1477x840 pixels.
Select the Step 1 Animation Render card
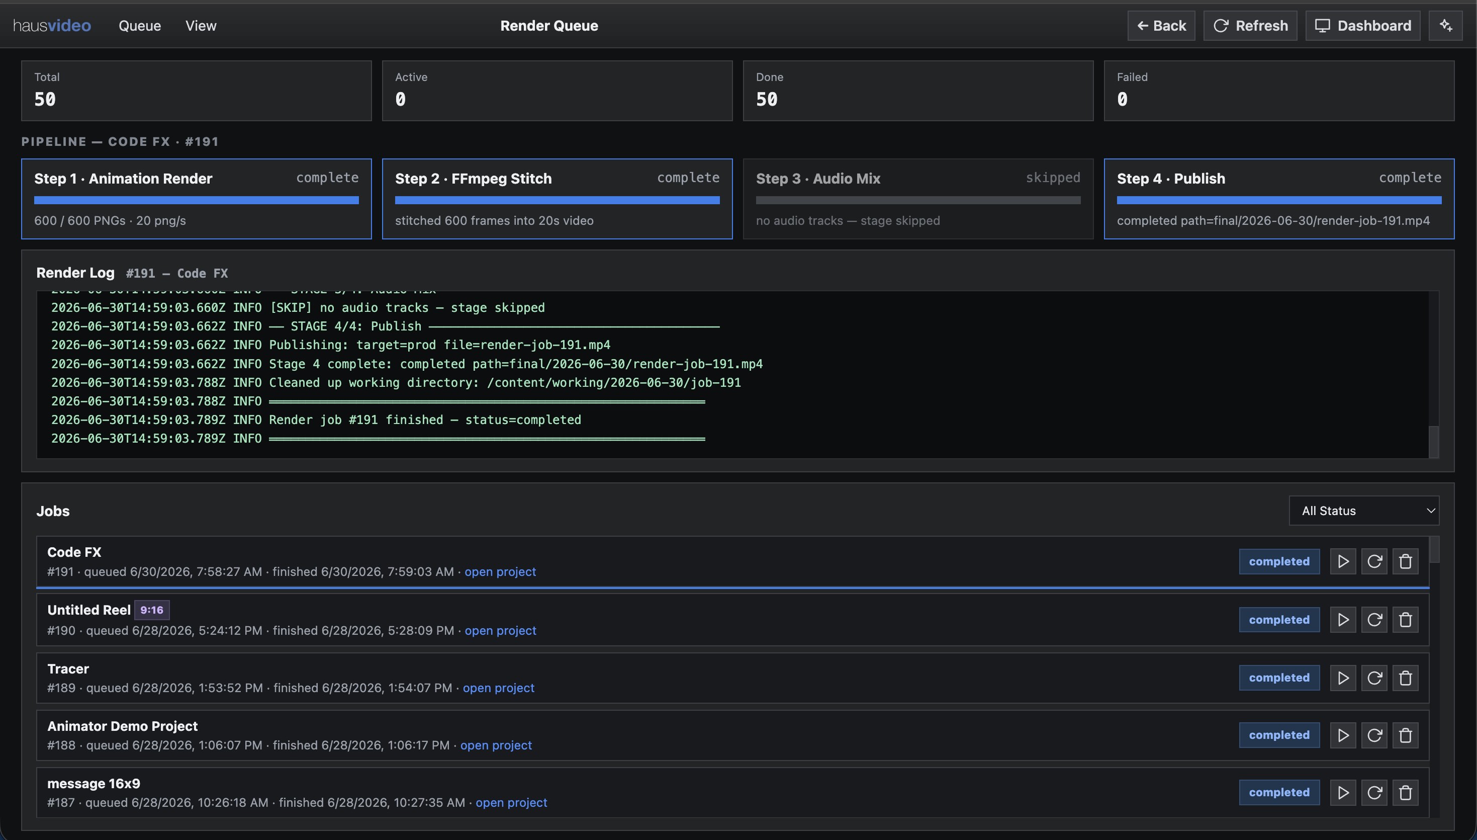(x=197, y=199)
